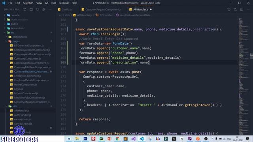
Task: Collapse the pages folder
Action: point(16,41)
